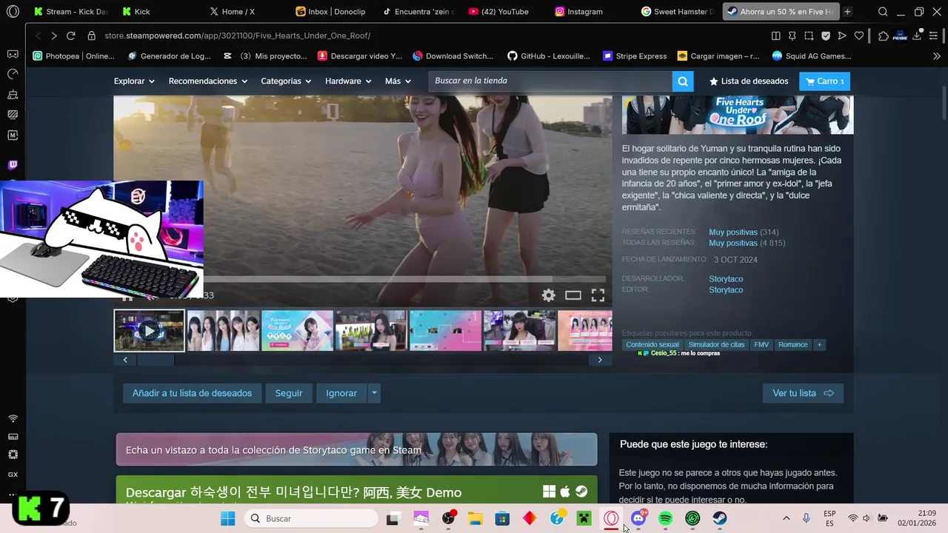The height and width of the screenshot is (533, 948).
Task: Click the address bar URL
Action: [x=237, y=36]
